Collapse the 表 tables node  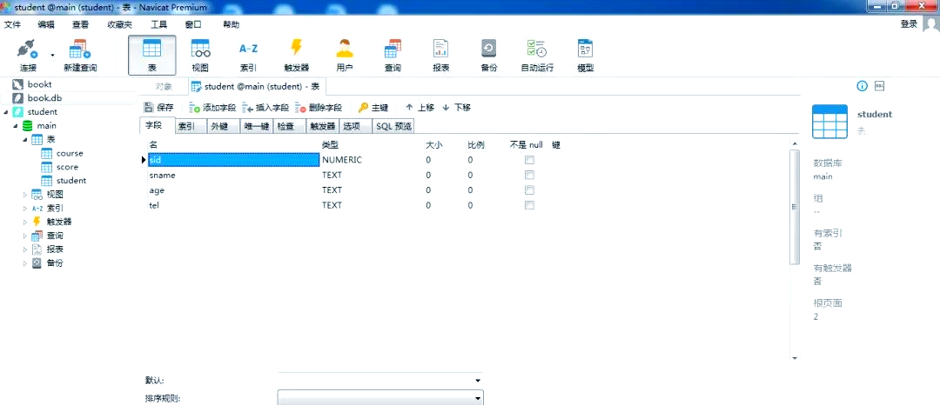(x=25, y=139)
